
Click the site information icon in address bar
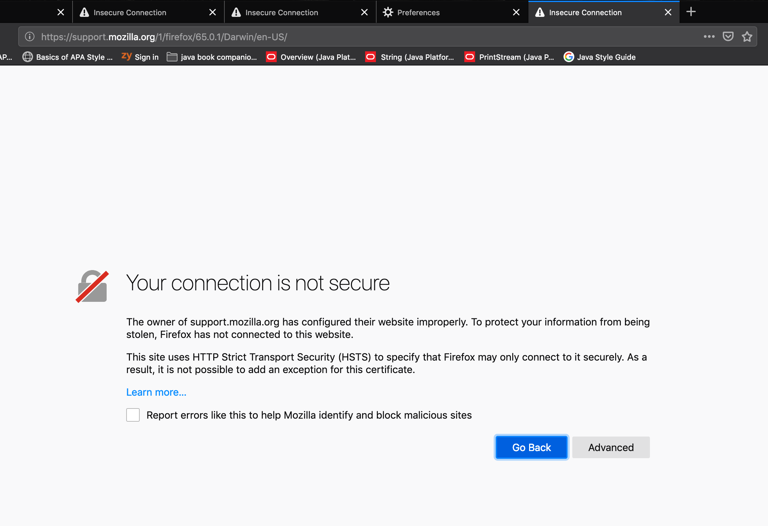click(30, 36)
